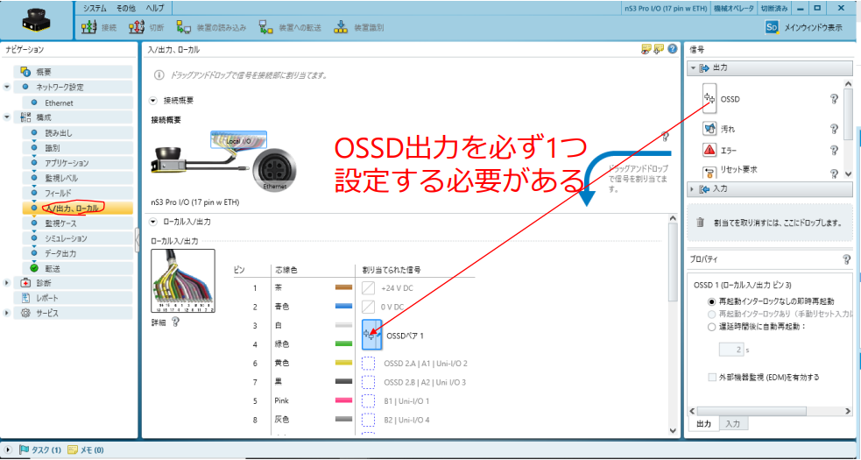Collapse the 出力 signal group
Image resolution: width=861 pixels, height=460 pixels.
[693, 68]
